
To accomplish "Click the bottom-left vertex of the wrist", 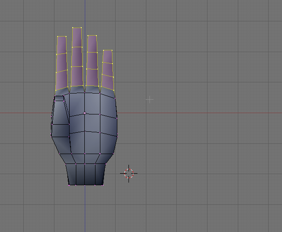I will [x=69, y=185].
